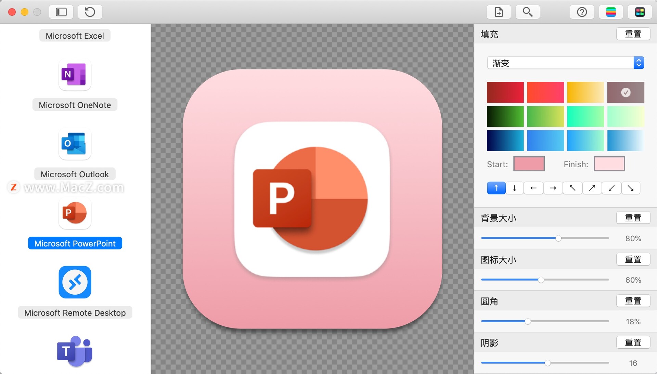Choose the cyan-to-mint gradient swatch
Image resolution: width=657 pixels, height=374 pixels.
pos(585,141)
